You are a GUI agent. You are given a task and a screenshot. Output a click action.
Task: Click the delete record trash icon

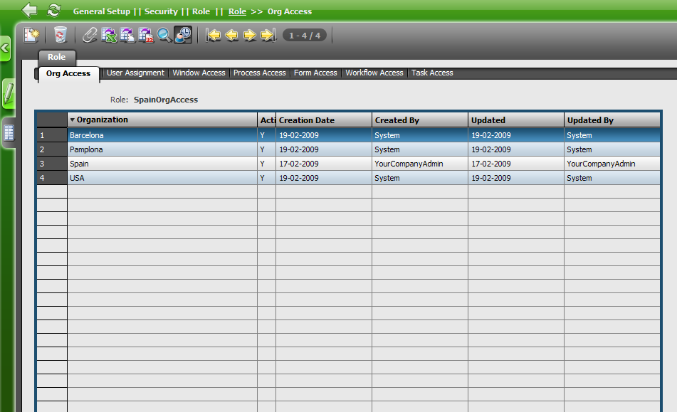click(x=61, y=35)
